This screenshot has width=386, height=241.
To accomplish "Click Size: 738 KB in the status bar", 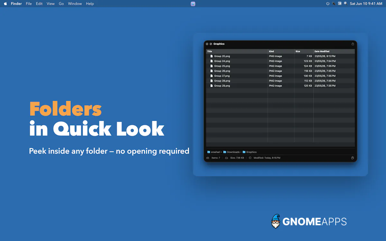I will [x=237, y=158].
